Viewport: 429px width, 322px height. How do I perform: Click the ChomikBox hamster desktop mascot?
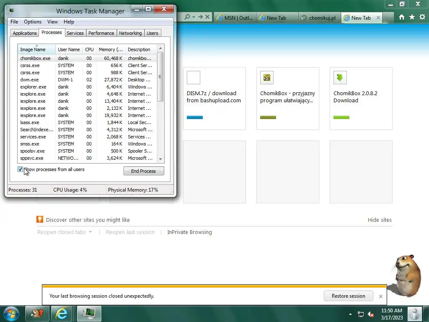[x=407, y=275]
